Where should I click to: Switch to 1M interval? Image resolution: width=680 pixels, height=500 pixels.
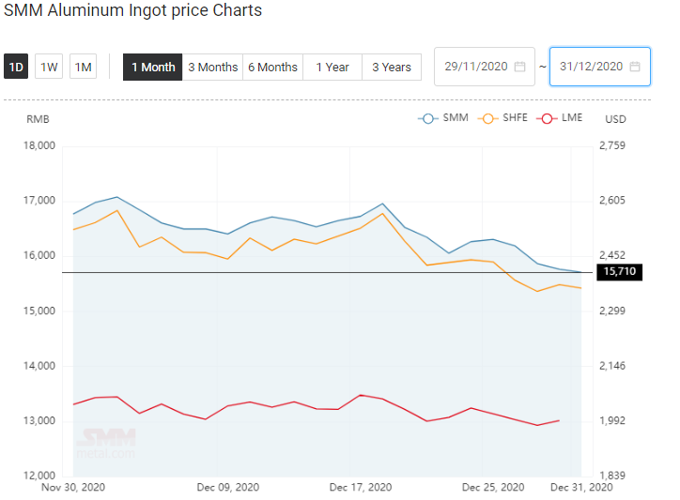[83, 67]
